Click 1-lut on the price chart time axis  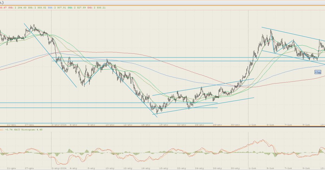click(x=252, y=125)
